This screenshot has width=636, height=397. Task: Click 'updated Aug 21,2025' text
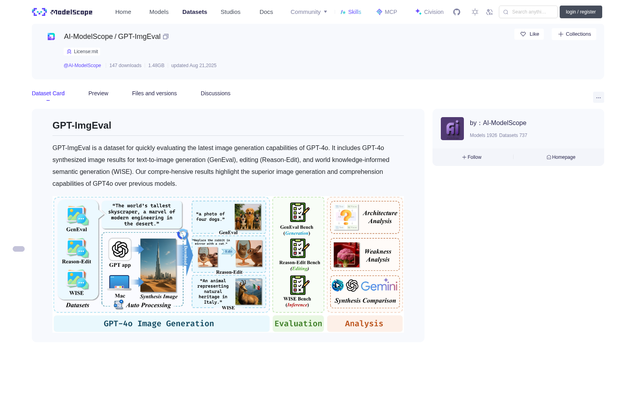[x=194, y=66]
